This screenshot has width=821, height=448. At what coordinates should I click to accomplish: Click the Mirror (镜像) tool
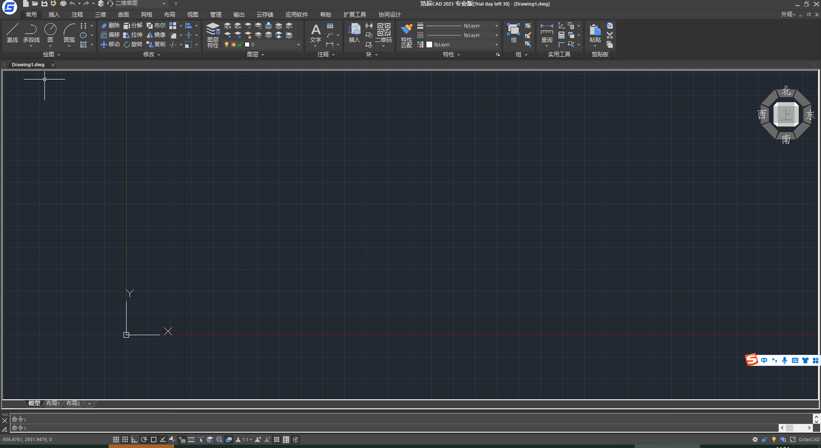[156, 35]
